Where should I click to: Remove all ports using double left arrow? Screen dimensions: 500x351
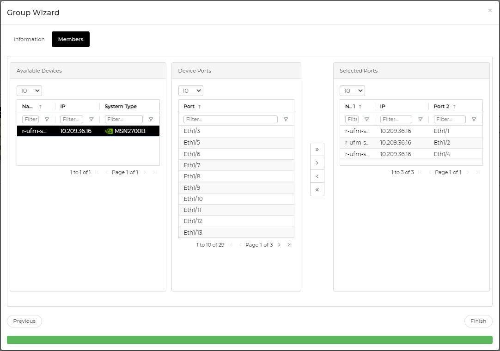[x=317, y=190]
